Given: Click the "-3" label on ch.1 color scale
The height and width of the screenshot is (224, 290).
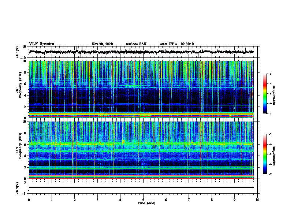Looking at the screenshot, I should (x=270, y=74).
